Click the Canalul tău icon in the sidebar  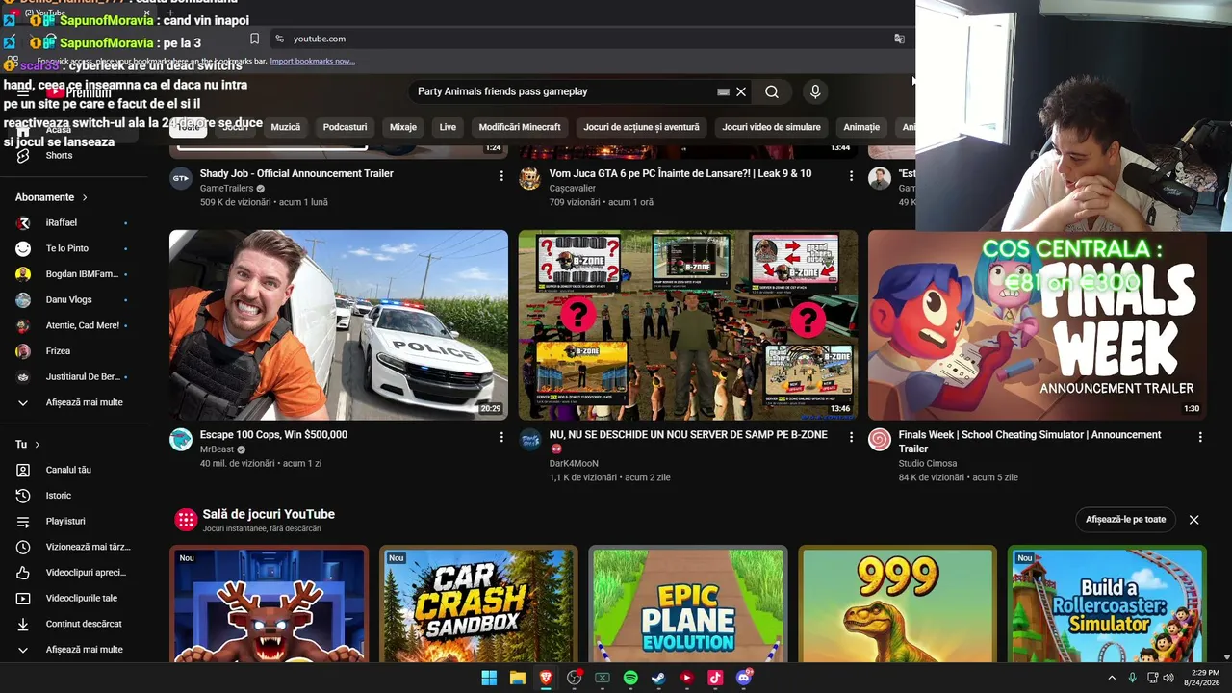[23, 470]
